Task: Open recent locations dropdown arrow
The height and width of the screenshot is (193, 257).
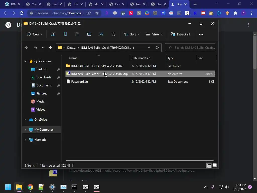Action: click(x=43, y=48)
